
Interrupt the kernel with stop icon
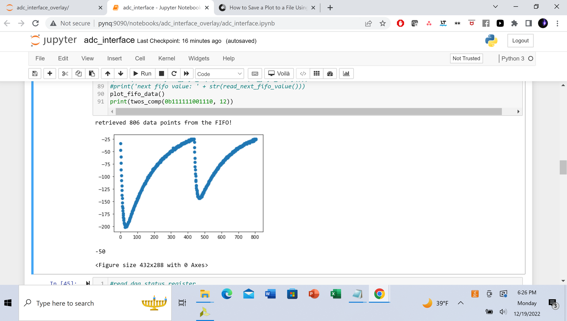[x=161, y=74]
